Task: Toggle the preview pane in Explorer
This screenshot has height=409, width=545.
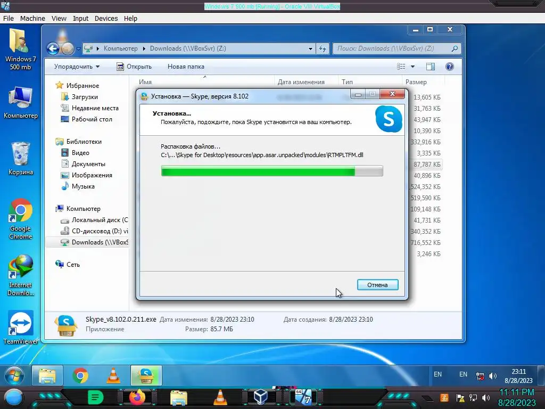Action: click(x=430, y=67)
